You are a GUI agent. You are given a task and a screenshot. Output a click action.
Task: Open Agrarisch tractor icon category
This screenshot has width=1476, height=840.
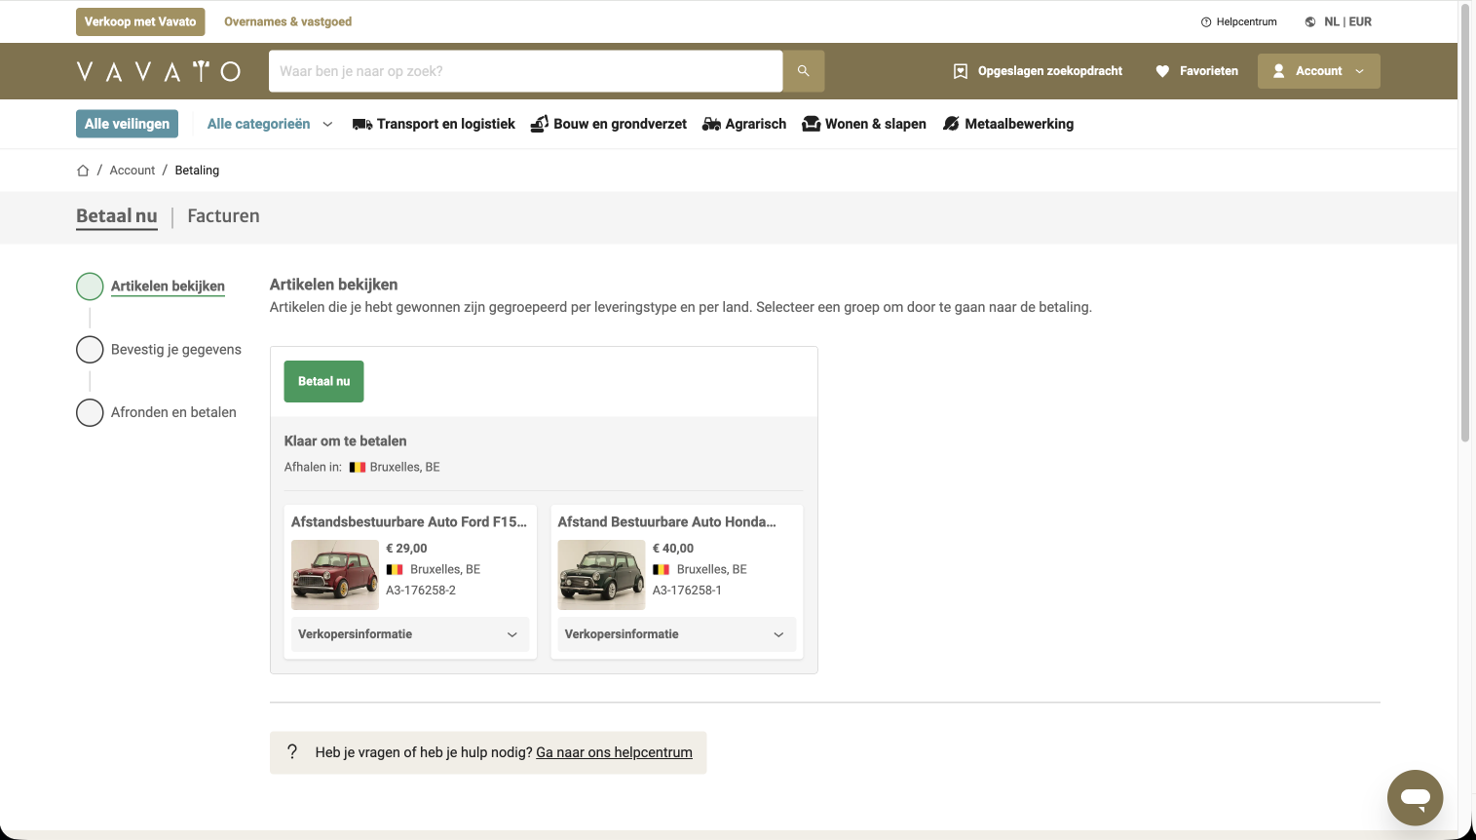tap(711, 124)
